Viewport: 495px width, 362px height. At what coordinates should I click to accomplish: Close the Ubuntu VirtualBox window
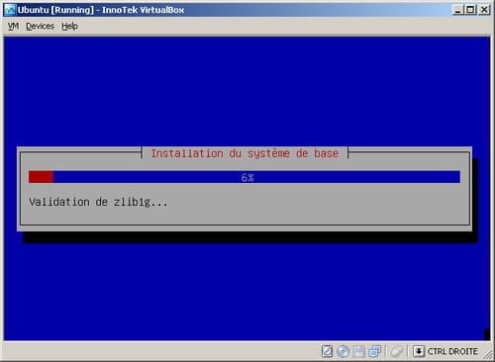(x=484, y=10)
